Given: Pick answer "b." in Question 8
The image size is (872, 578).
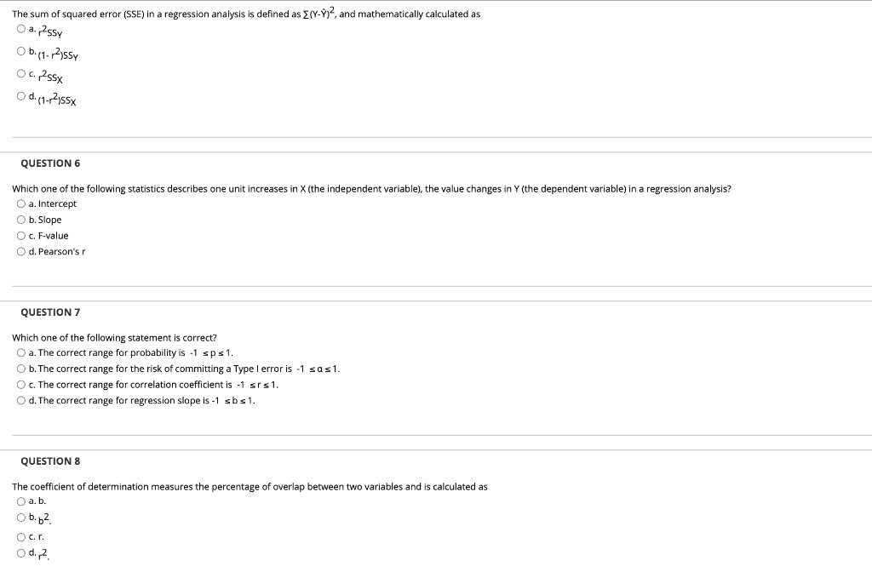Looking at the screenshot, I should tap(20, 501).
